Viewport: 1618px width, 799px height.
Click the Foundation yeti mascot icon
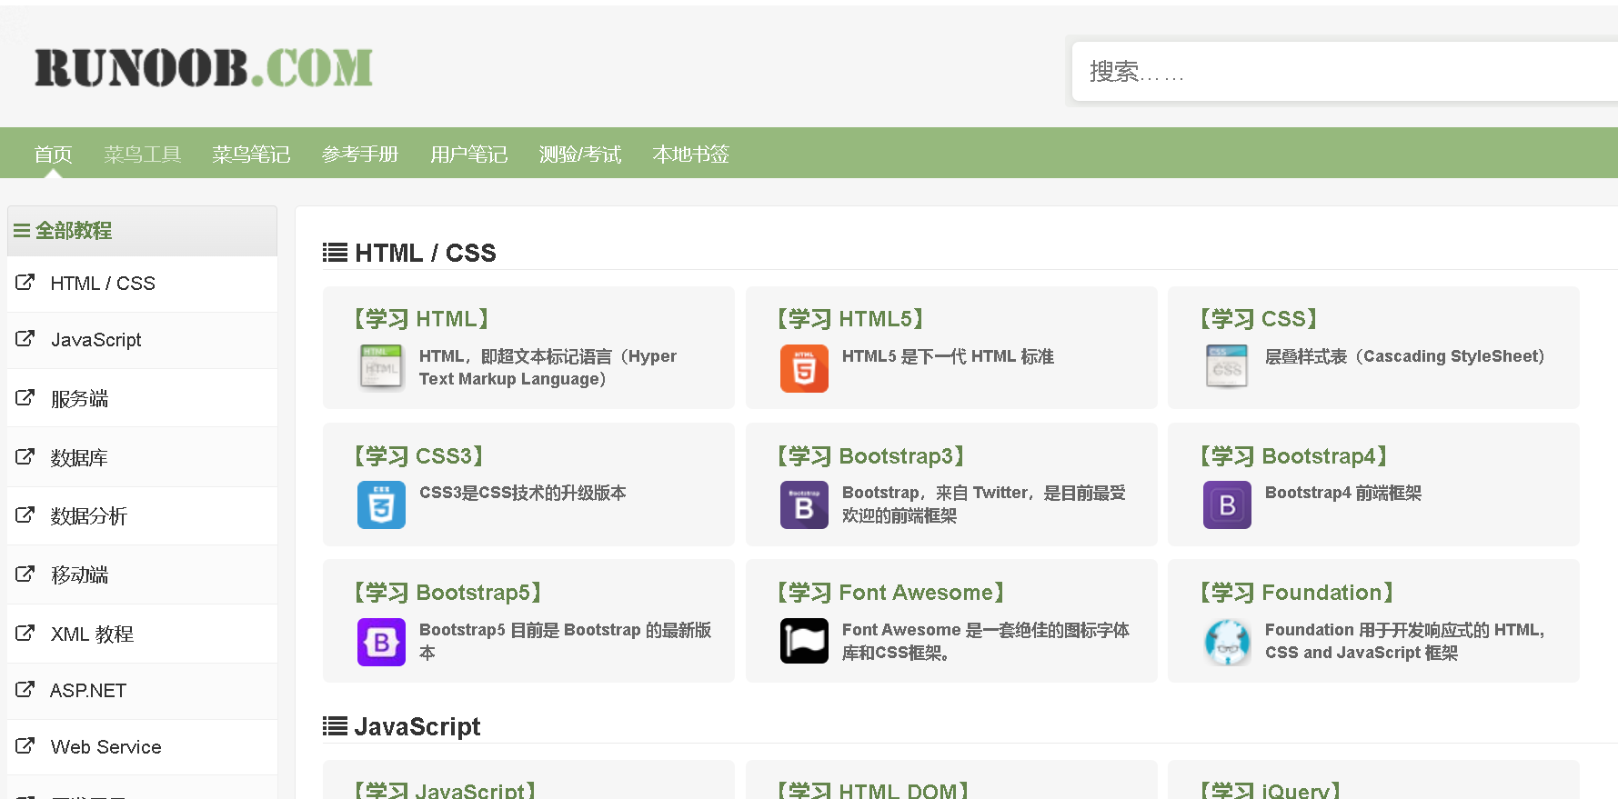[x=1227, y=642]
